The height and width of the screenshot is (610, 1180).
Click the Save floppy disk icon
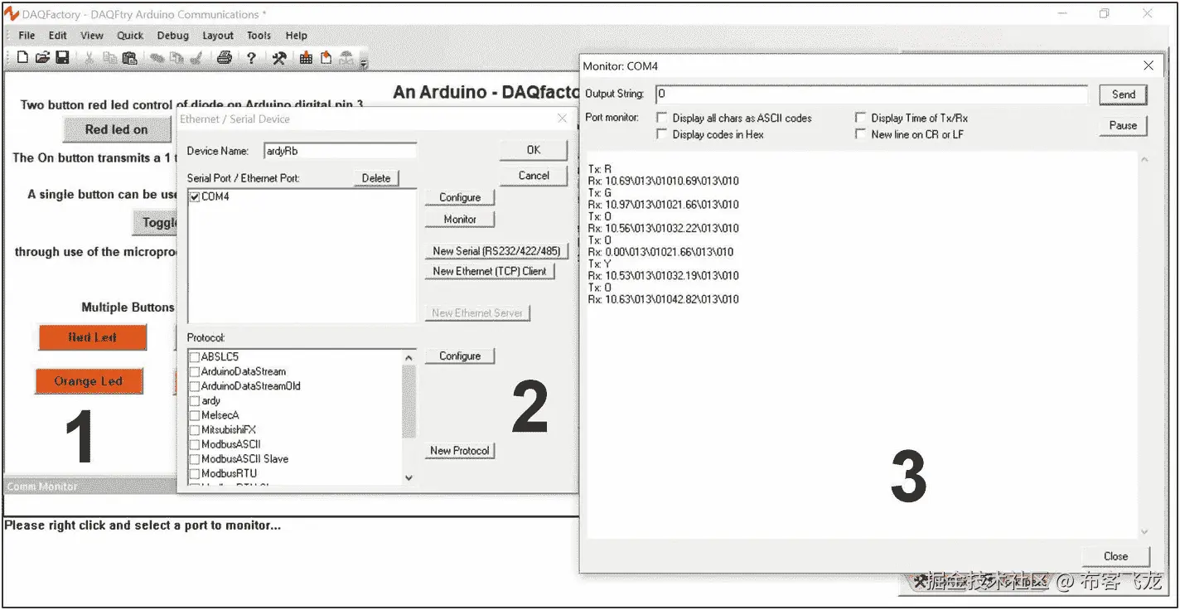point(62,57)
